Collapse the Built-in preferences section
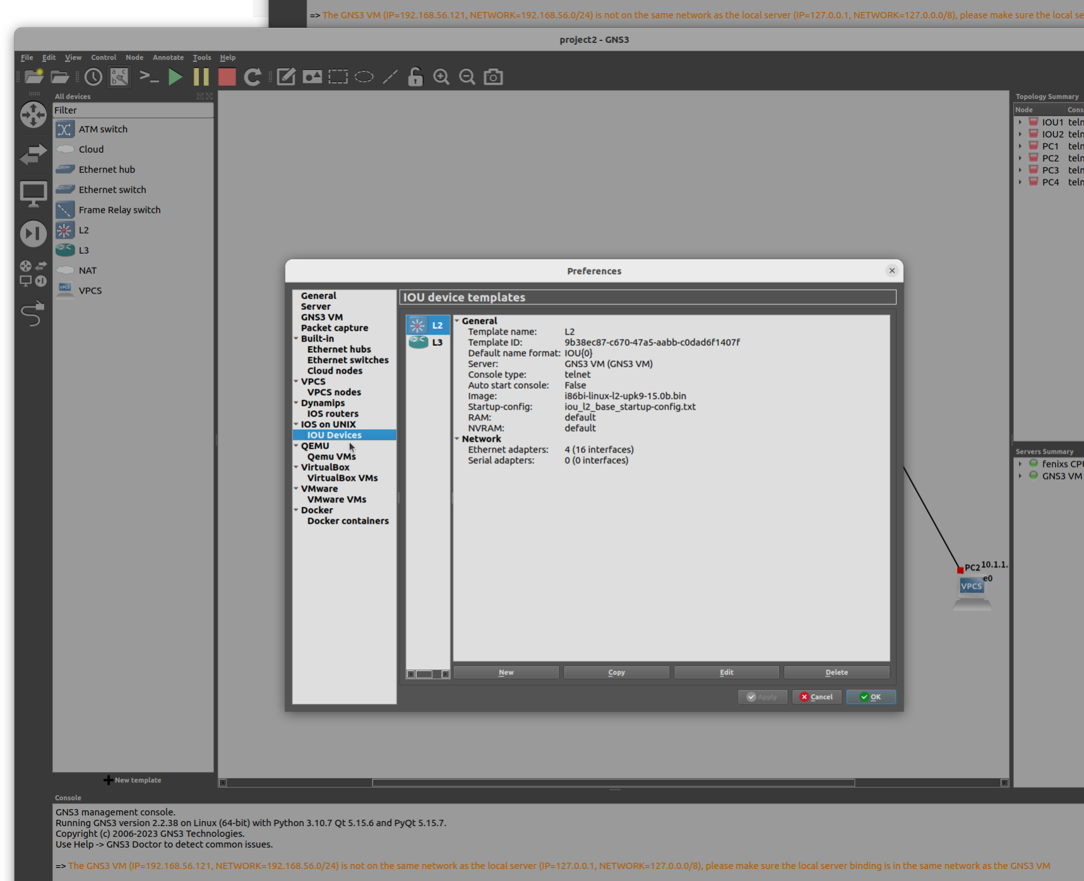The width and height of the screenshot is (1084, 881). pyautogui.click(x=296, y=339)
